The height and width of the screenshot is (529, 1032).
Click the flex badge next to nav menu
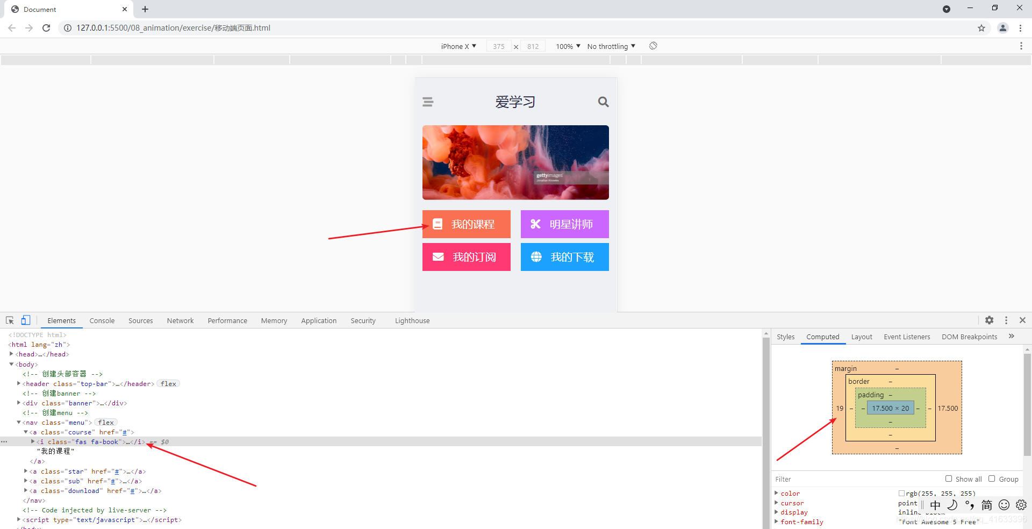(106, 423)
